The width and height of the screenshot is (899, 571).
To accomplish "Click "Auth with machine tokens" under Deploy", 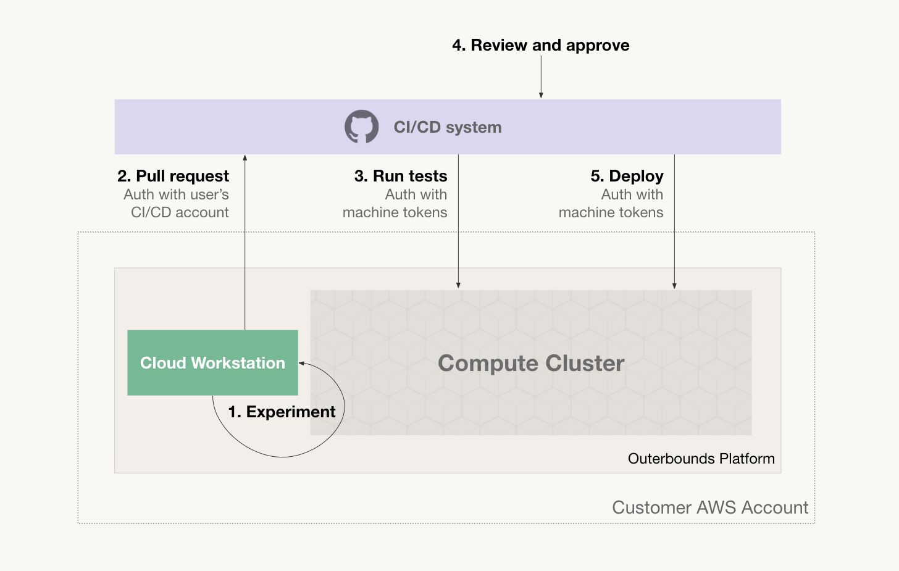I will (611, 203).
